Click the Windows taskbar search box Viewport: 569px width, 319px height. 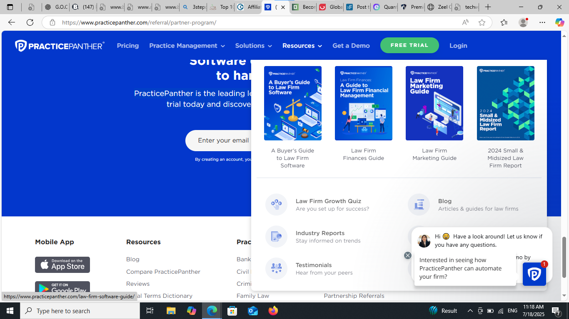(x=81, y=311)
